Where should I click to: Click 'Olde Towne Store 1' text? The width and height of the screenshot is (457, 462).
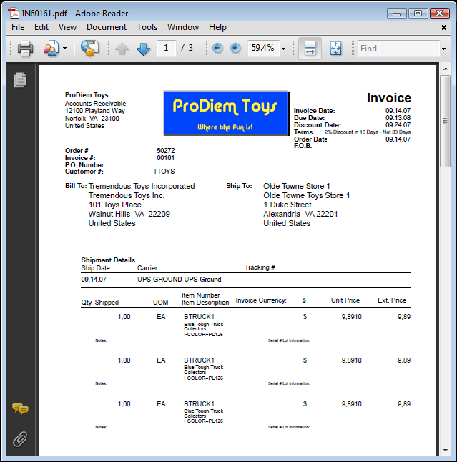pos(297,186)
